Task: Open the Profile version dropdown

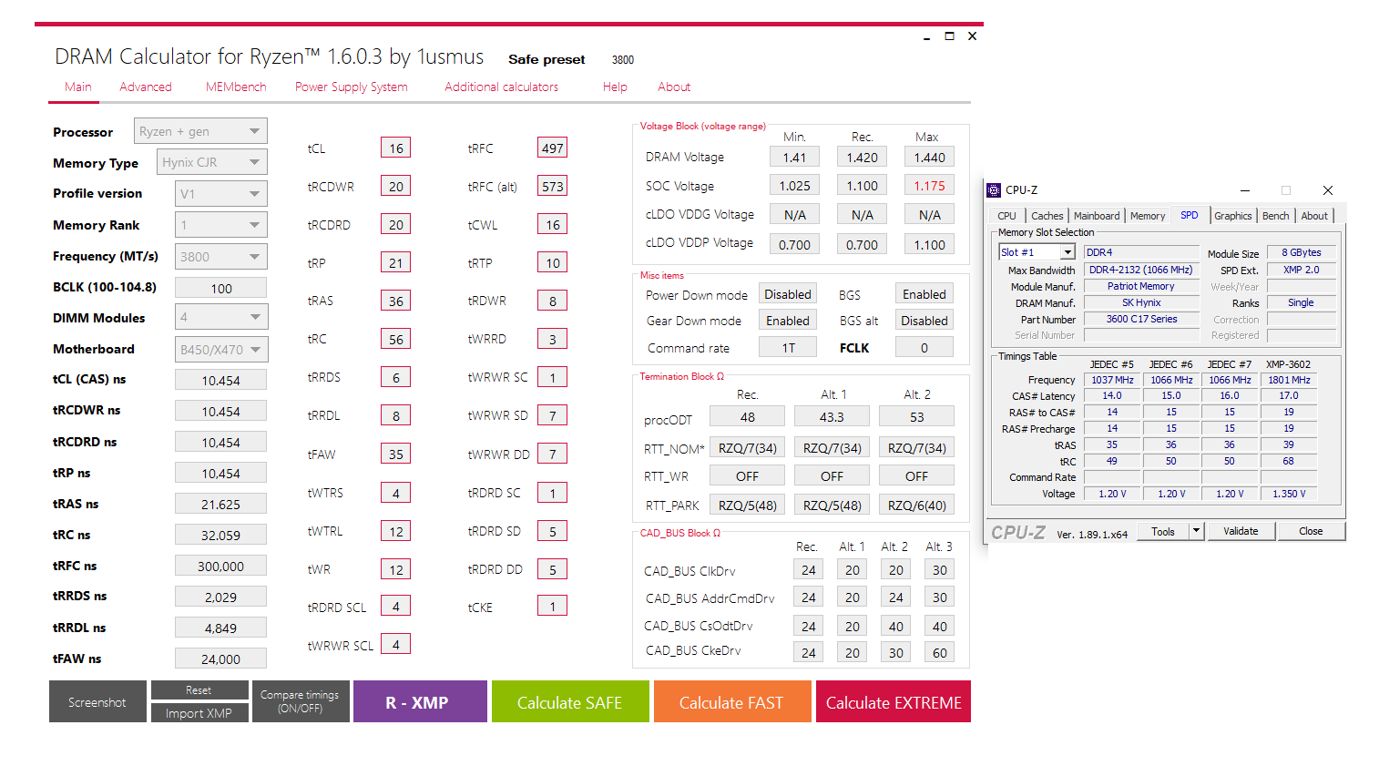Action: 220,194
